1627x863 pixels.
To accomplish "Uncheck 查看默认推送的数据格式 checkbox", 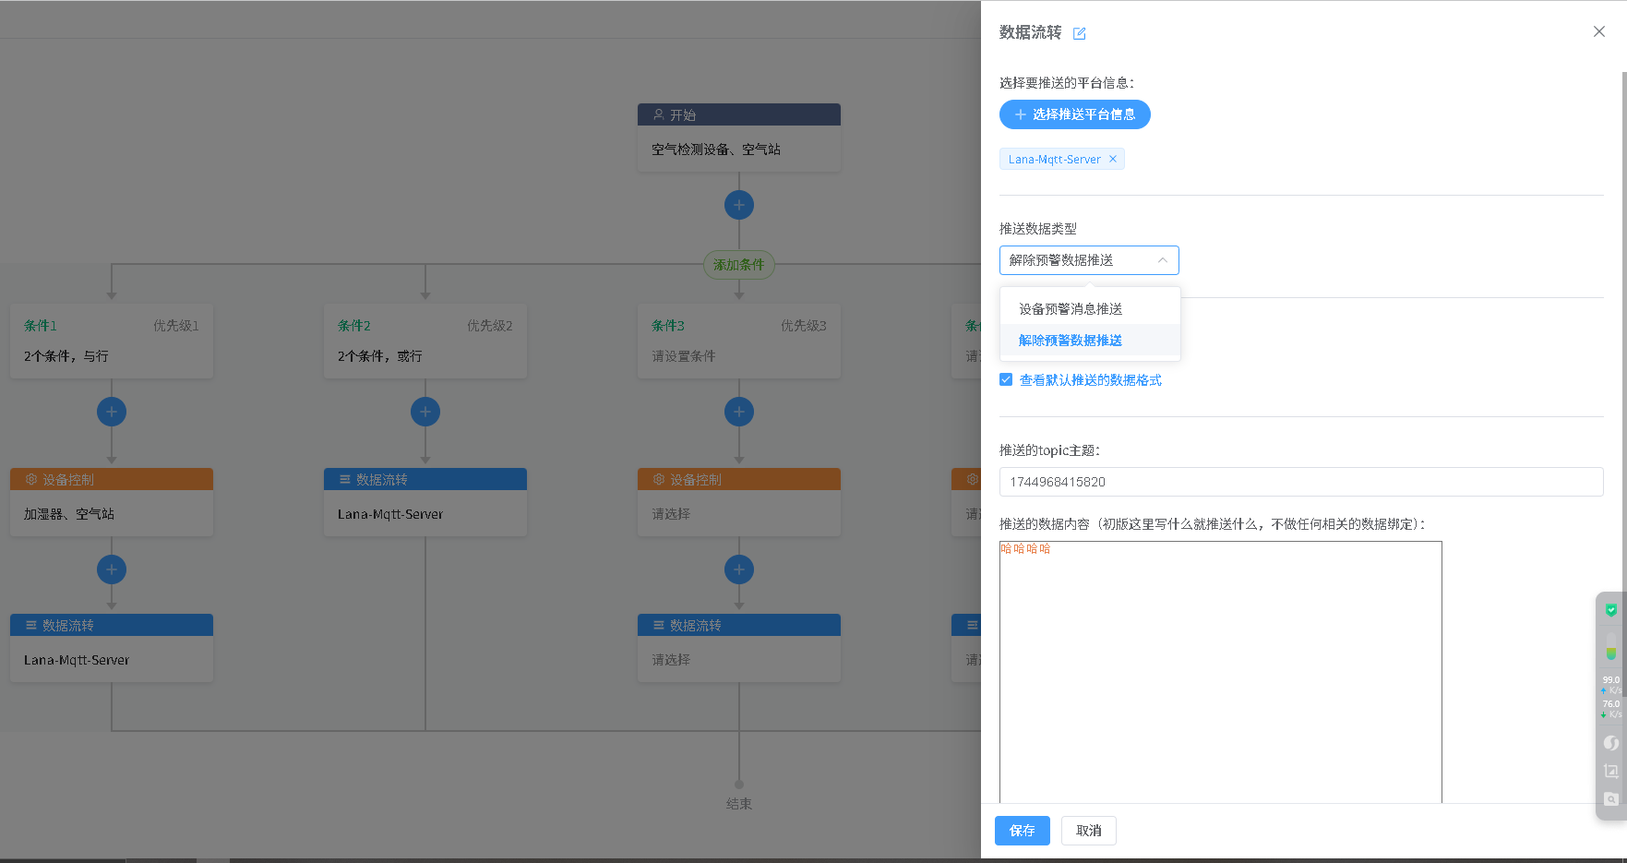I will (x=1006, y=379).
